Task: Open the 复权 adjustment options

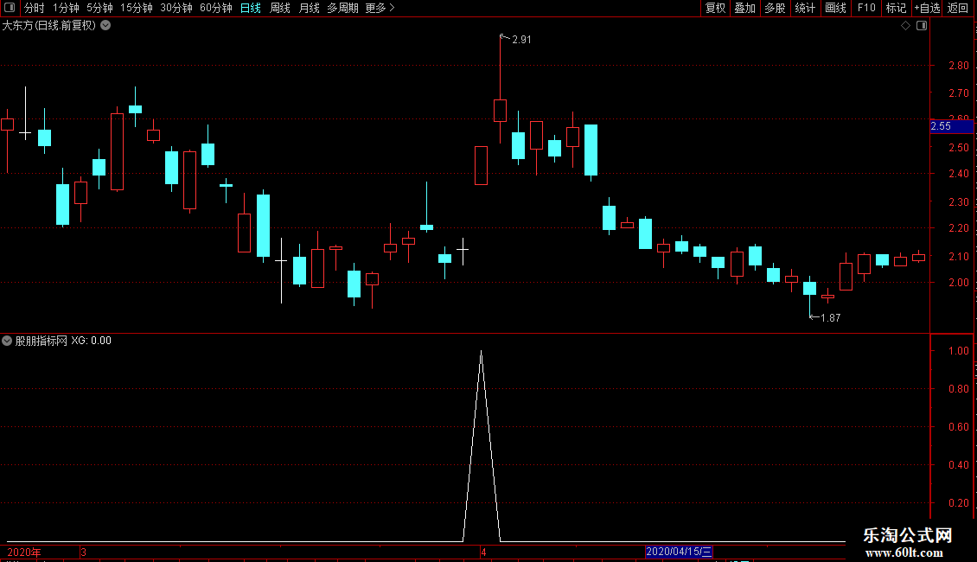Action: click(x=715, y=8)
